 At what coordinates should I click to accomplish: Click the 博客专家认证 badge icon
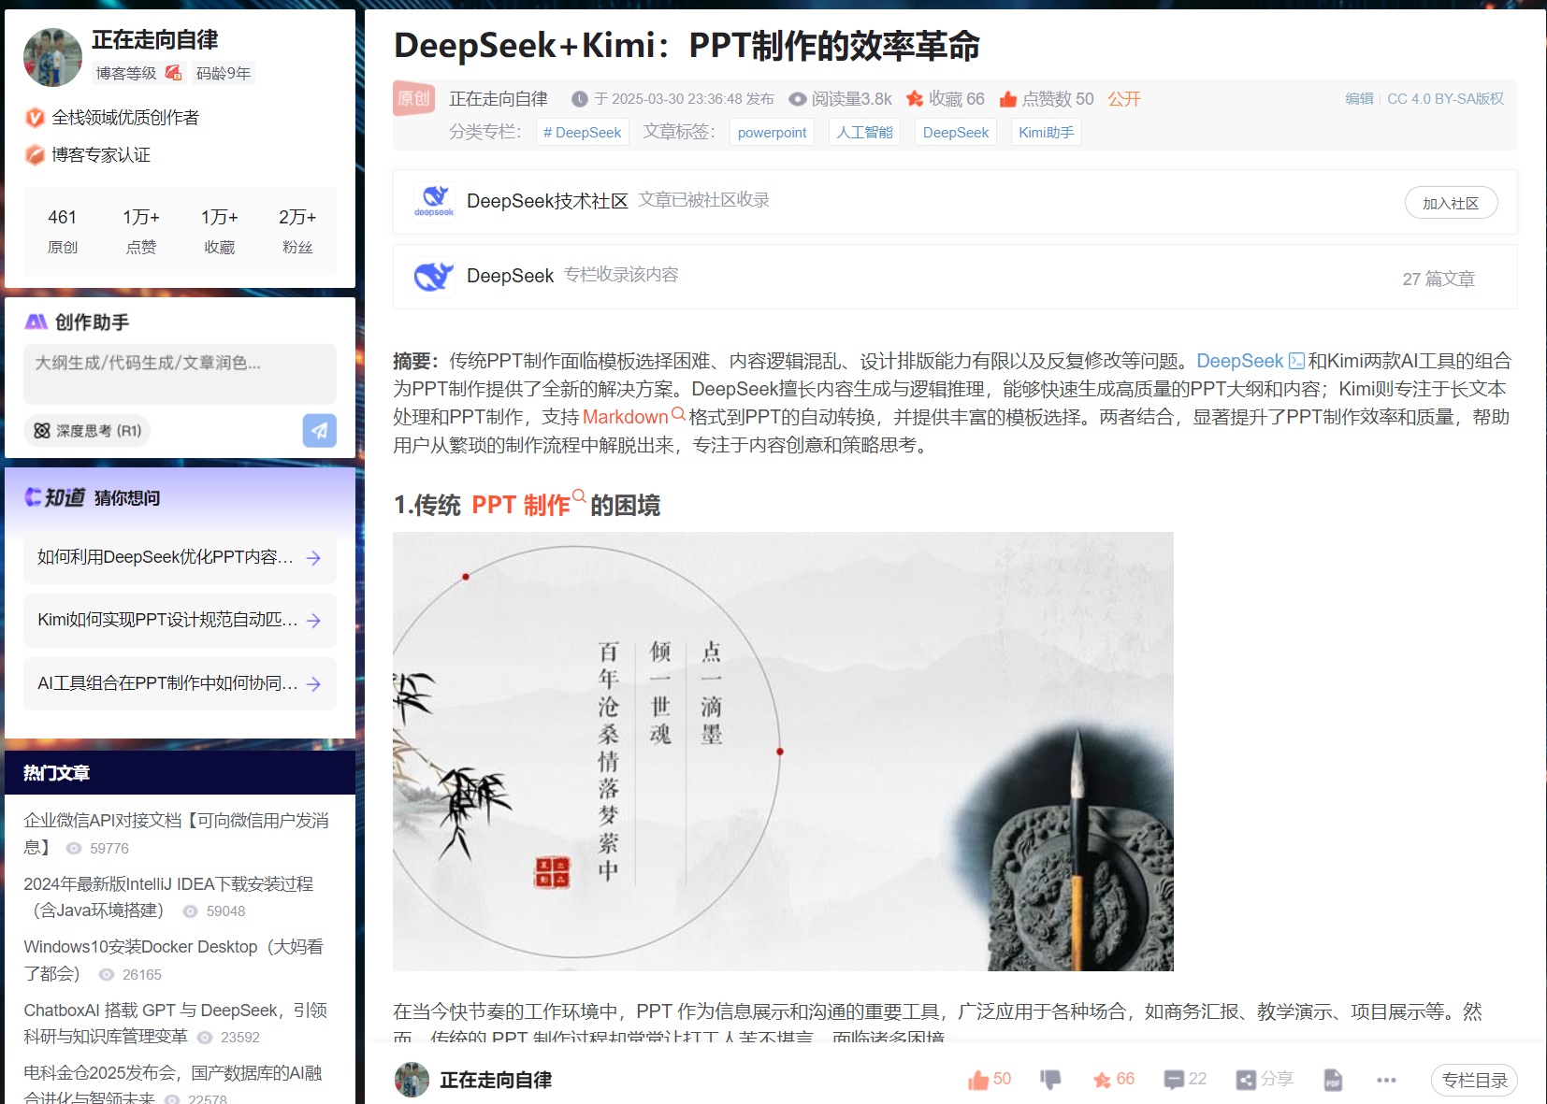[35, 155]
